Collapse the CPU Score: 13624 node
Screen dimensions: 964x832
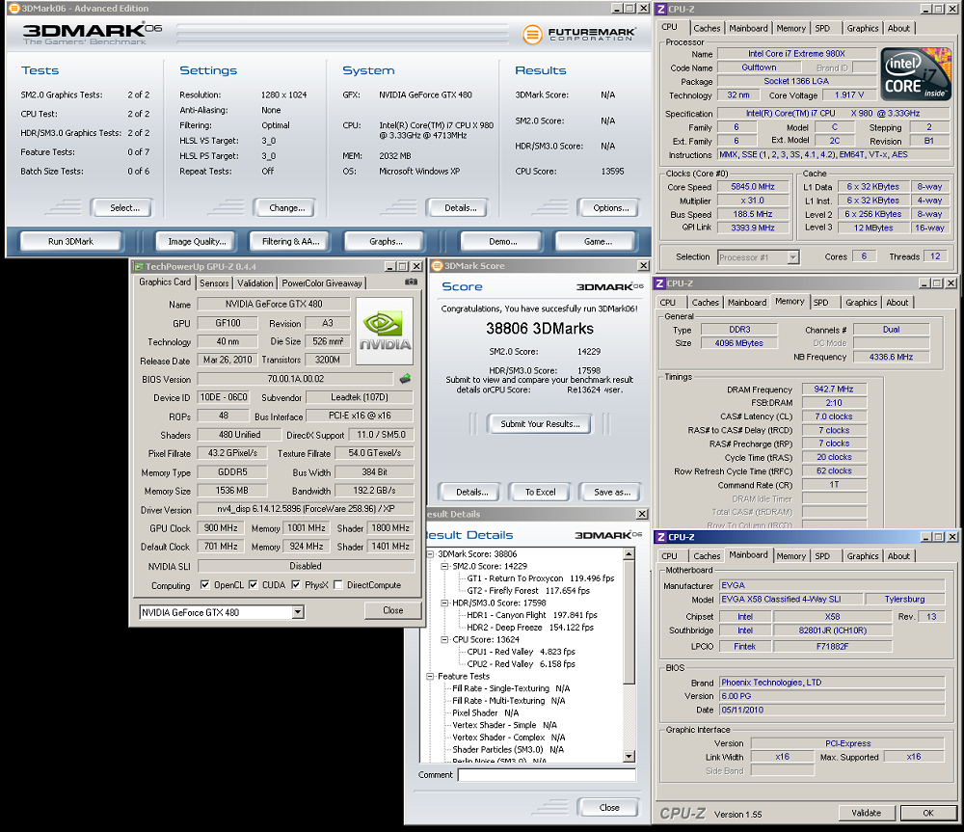445,639
